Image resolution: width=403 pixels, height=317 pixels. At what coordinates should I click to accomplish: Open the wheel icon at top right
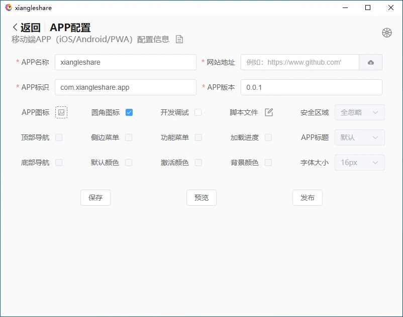[x=386, y=33]
